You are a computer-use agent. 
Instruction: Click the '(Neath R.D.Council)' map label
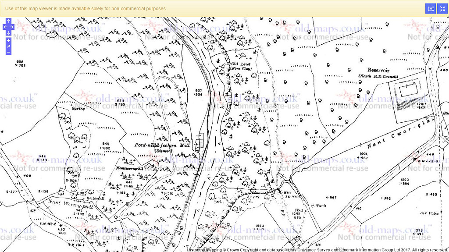click(378, 76)
